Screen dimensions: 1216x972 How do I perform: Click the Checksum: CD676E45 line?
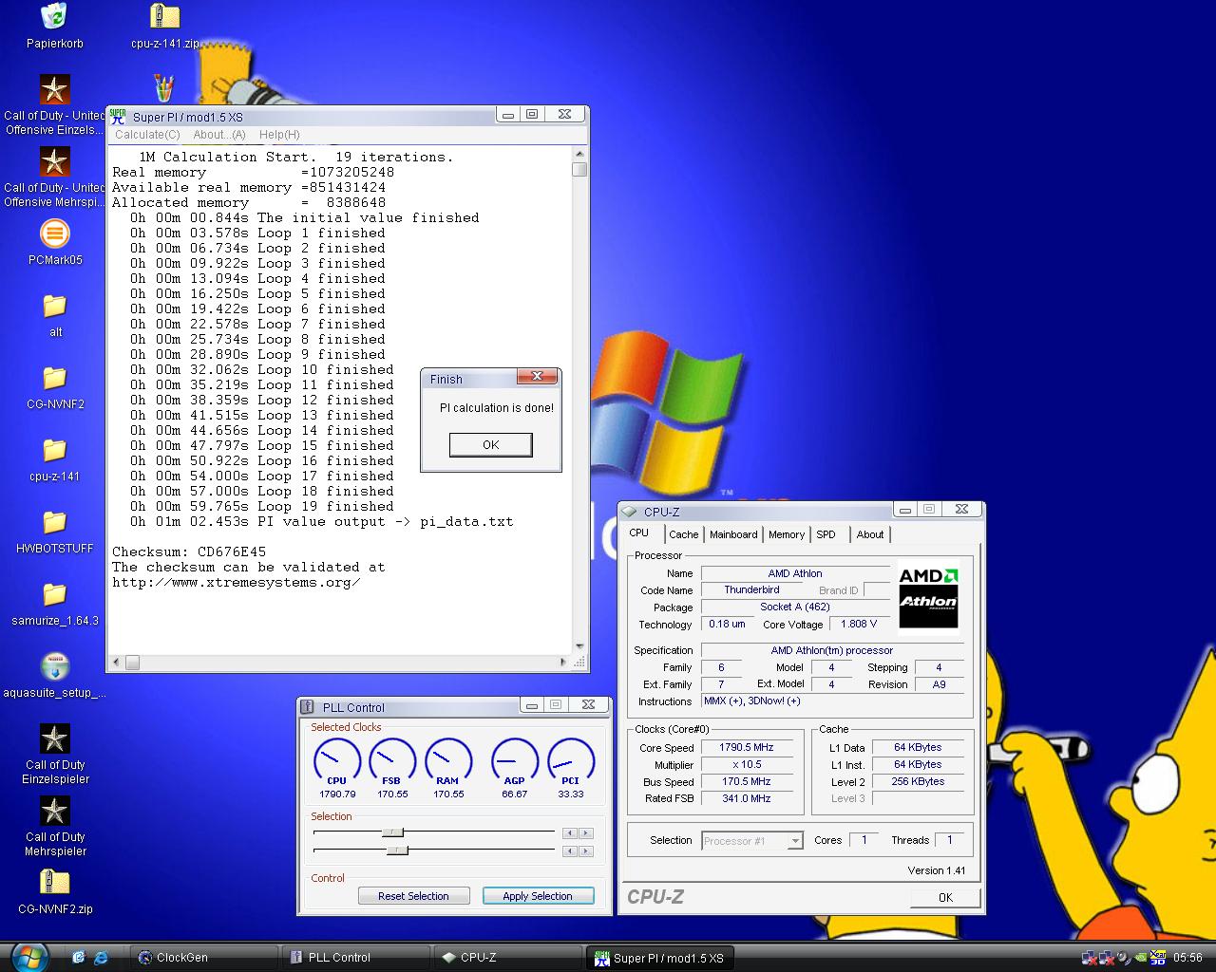pos(189,551)
